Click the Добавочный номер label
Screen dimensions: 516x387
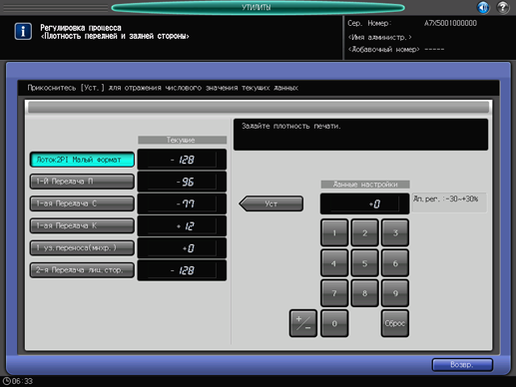point(383,49)
